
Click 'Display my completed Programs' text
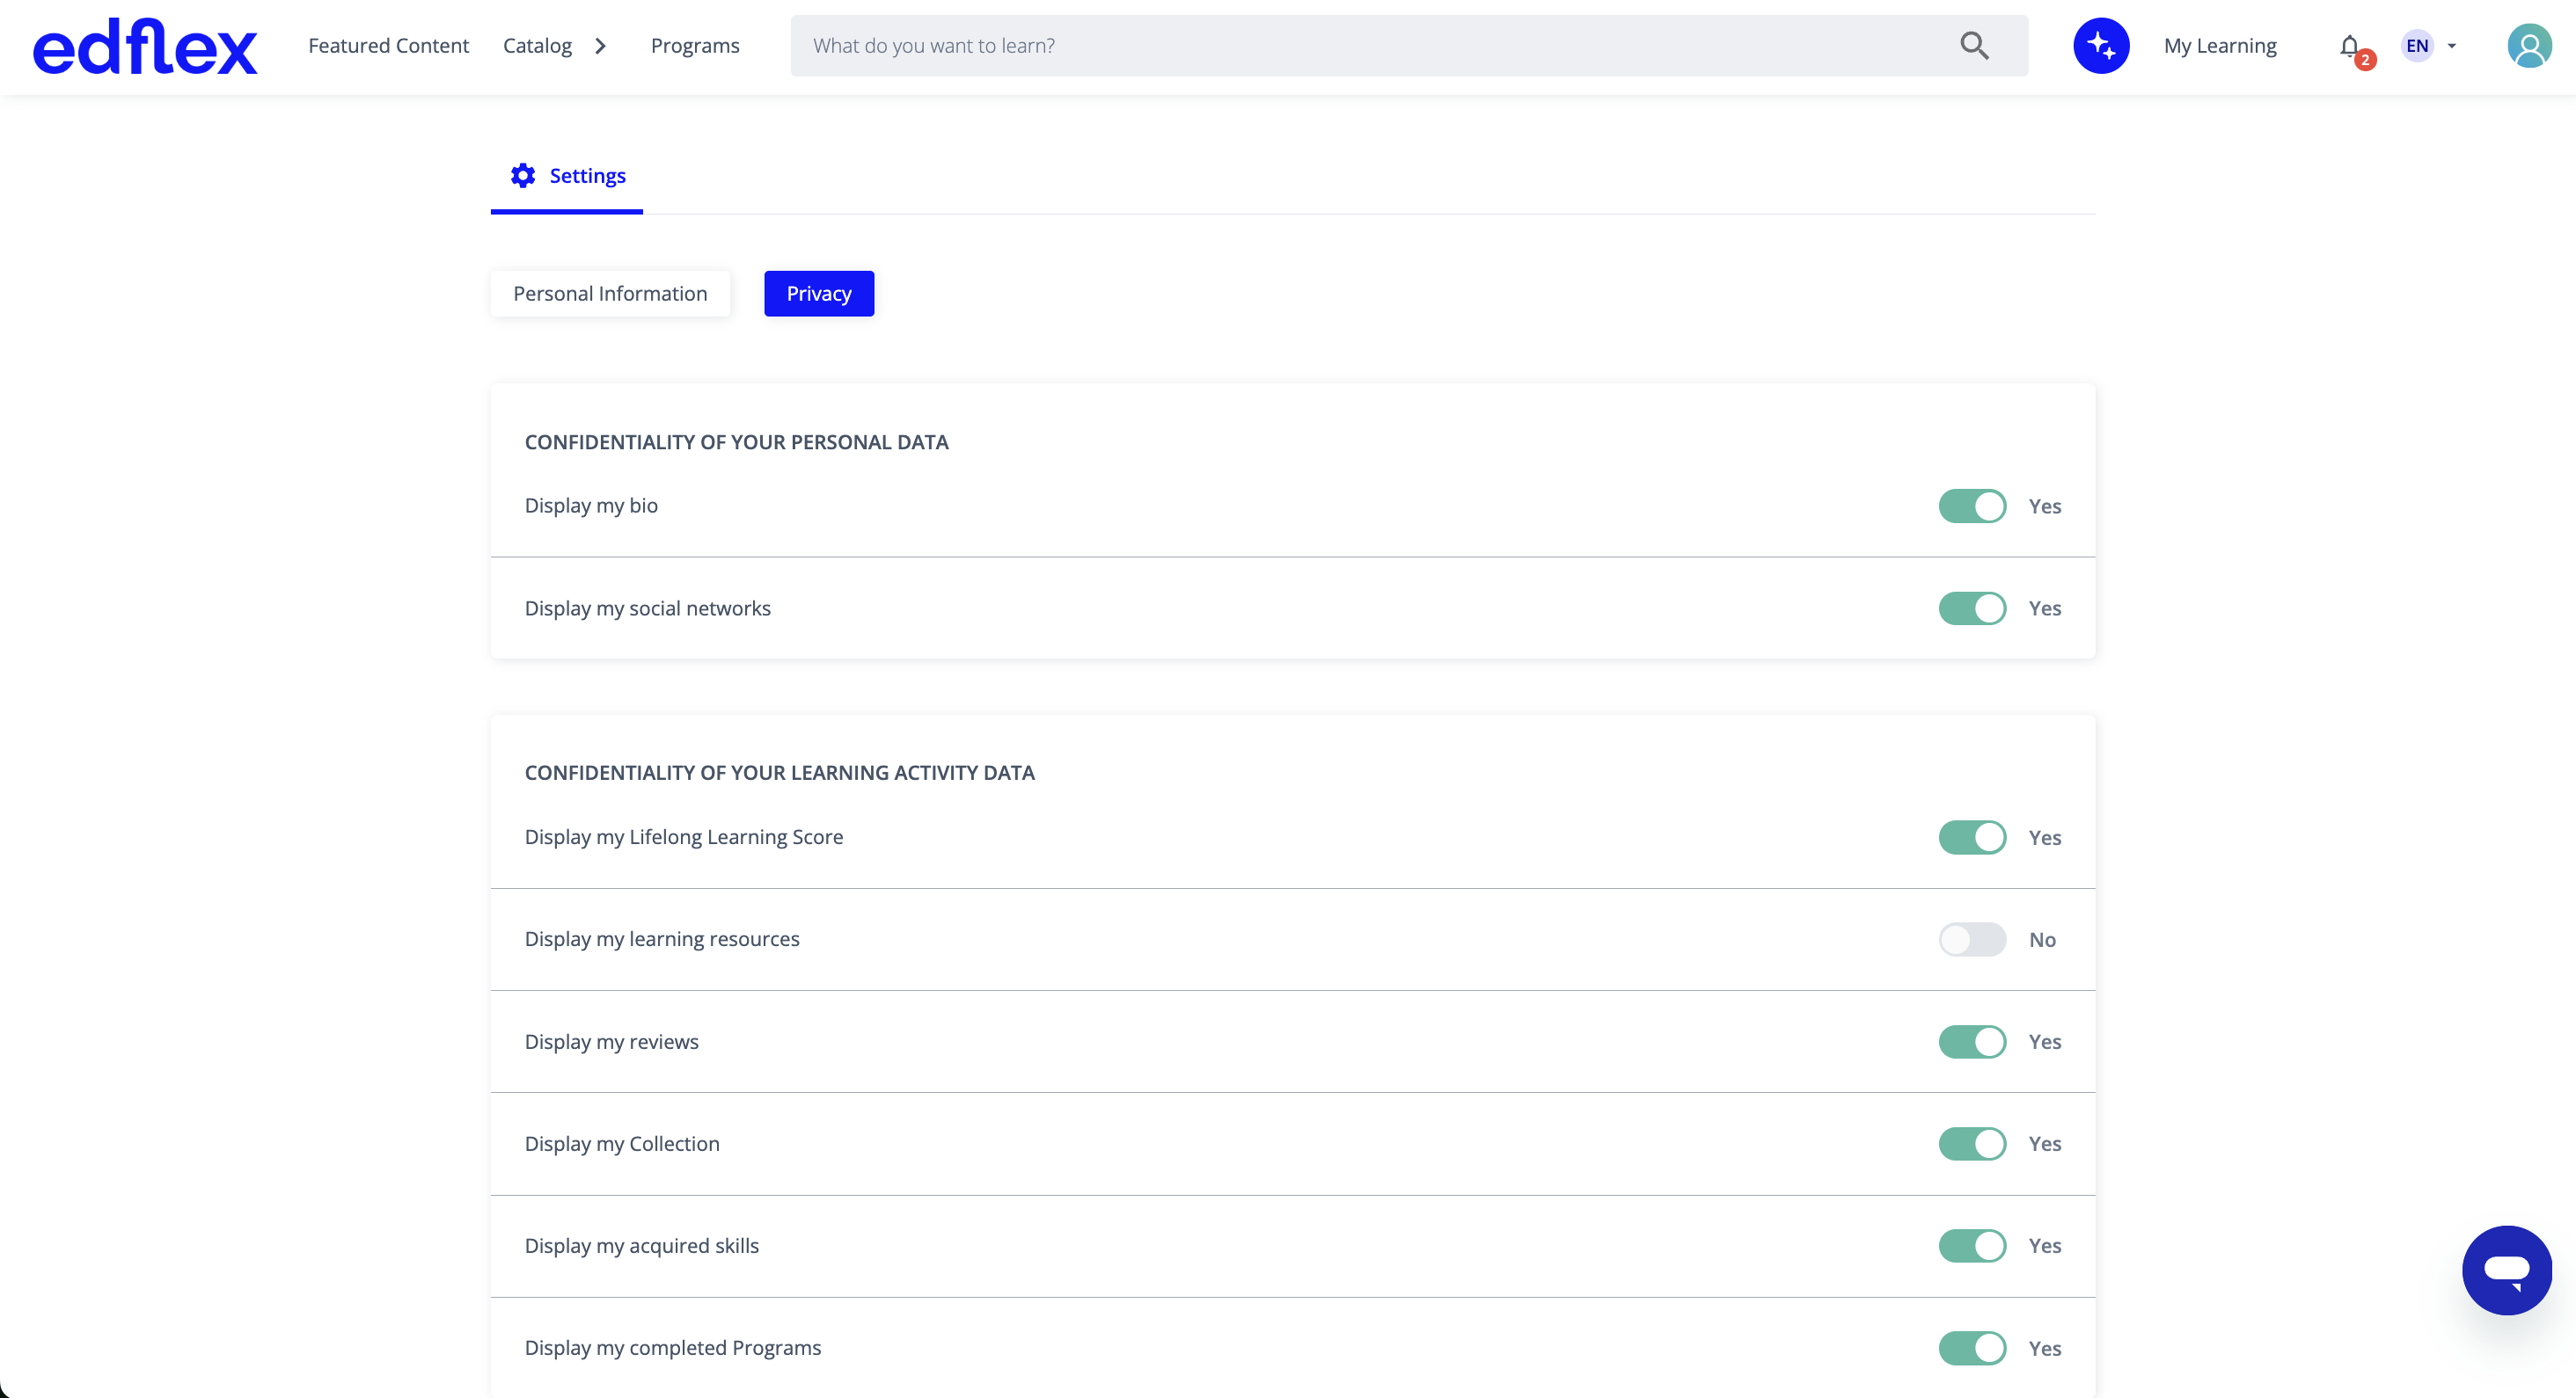coord(672,1348)
